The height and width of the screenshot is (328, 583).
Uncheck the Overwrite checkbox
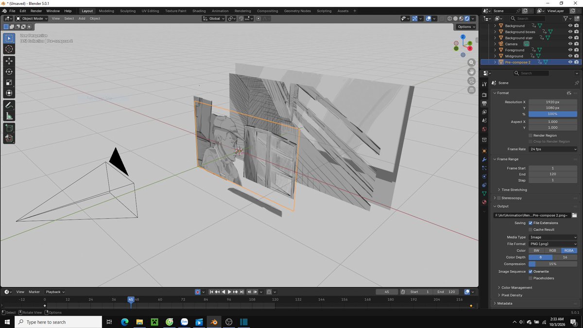tap(531, 272)
